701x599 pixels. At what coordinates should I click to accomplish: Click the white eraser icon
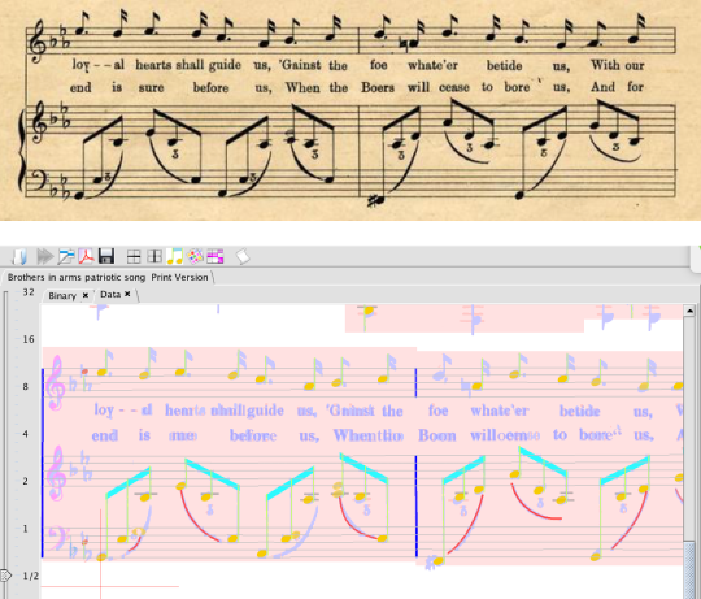coord(242,256)
